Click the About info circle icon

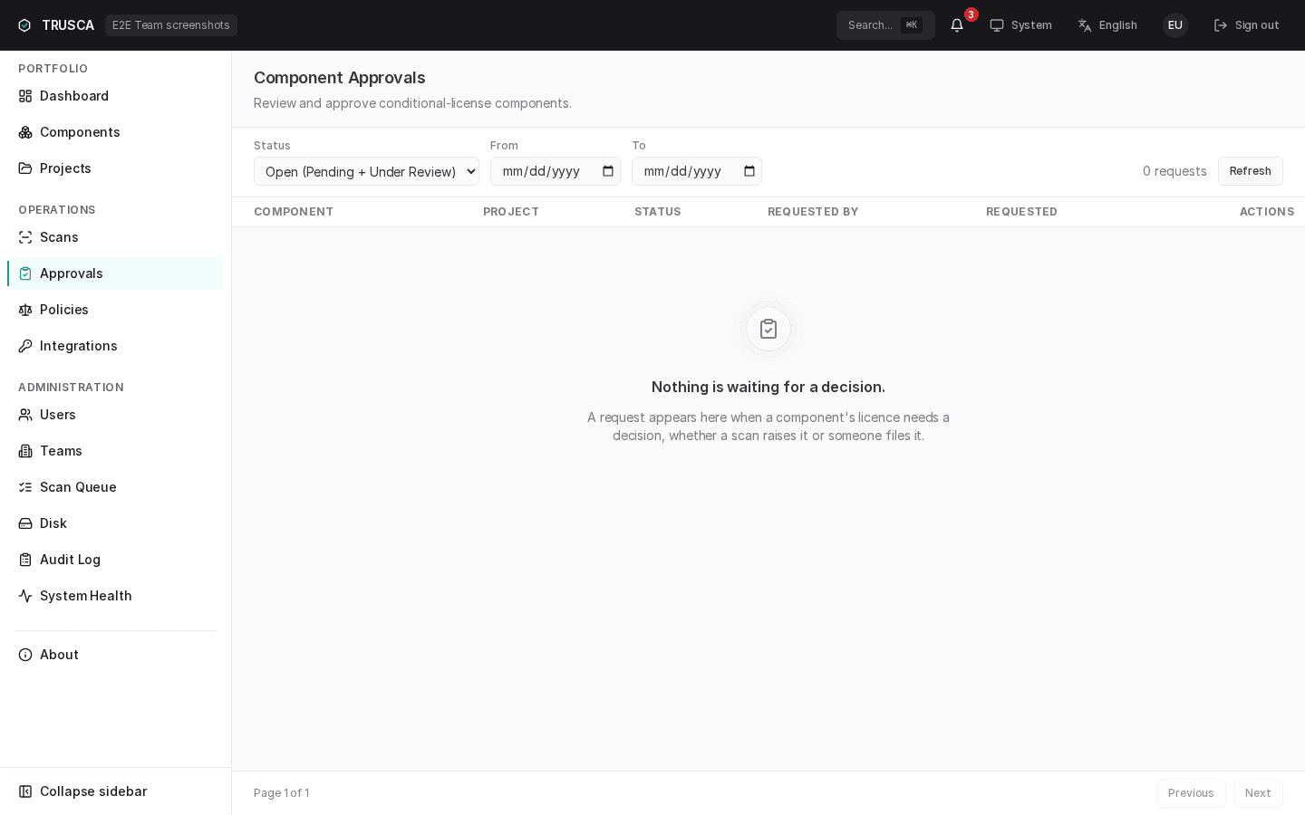click(25, 655)
